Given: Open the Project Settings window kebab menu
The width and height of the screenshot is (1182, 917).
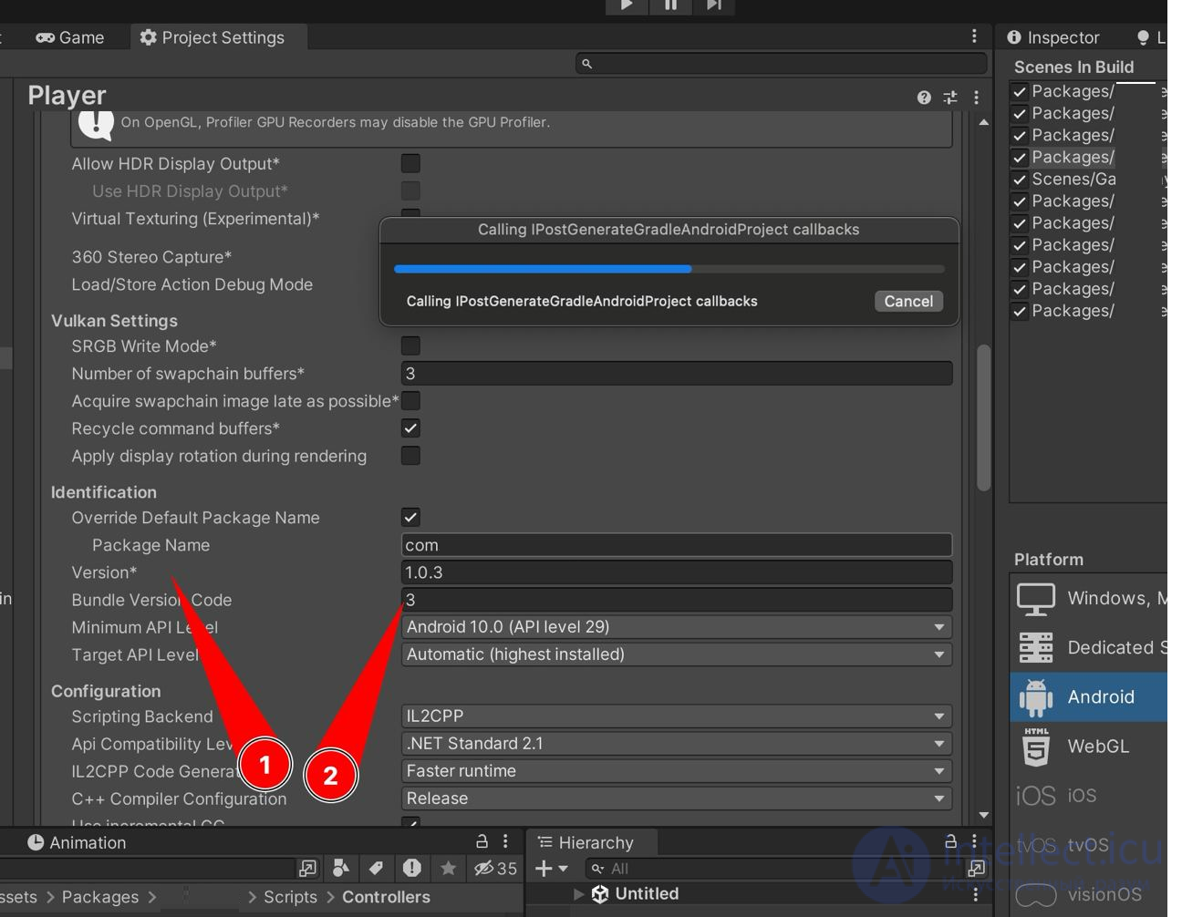Looking at the screenshot, I should click(974, 36).
